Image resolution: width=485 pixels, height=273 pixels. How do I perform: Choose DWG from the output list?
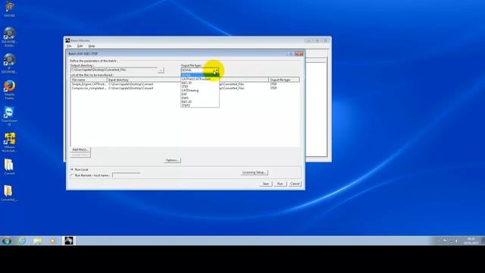(x=200, y=98)
